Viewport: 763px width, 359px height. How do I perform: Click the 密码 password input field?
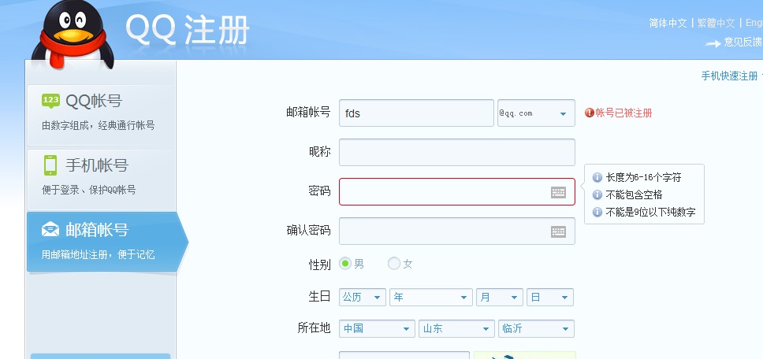(457, 192)
